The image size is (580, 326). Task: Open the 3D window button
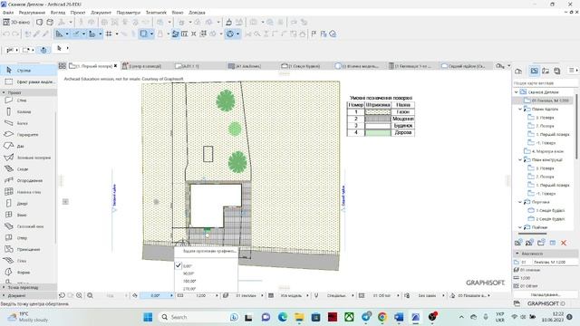tap(16, 22)
